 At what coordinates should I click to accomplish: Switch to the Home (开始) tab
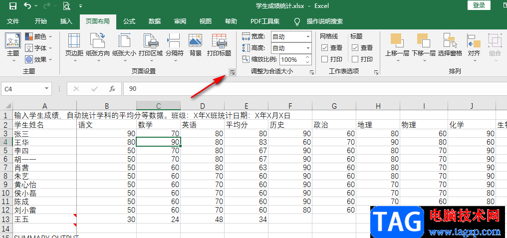(x=41, y=21)
